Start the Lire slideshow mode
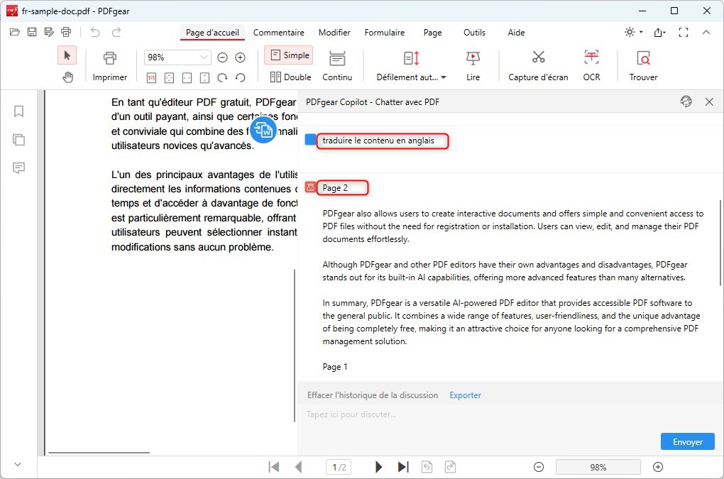The height and width of the screenshot is (479, 724). (x=473, y=65)
